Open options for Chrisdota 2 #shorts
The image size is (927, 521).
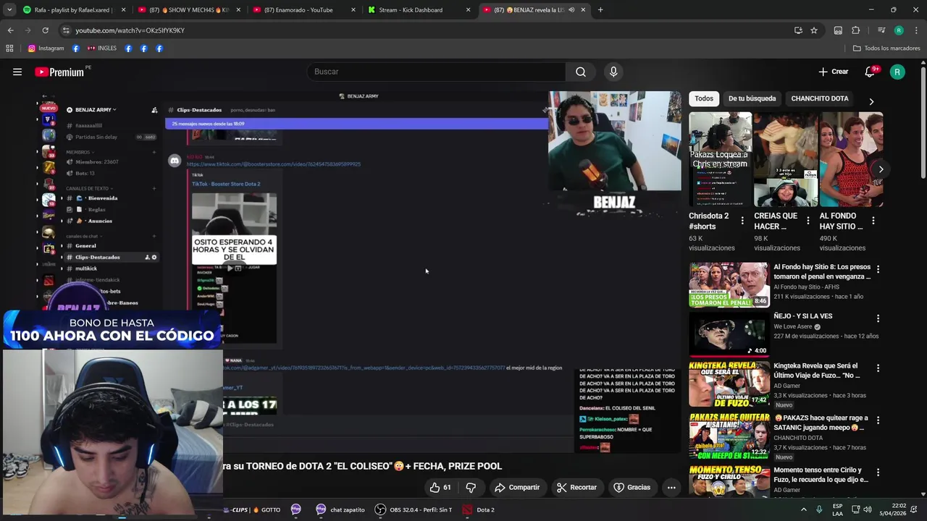[742, 220]
